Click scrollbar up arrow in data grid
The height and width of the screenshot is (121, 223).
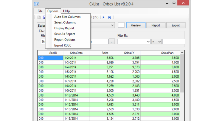pos(182,53)
